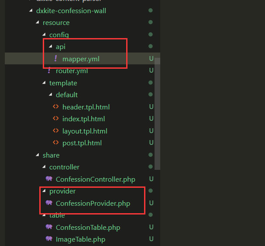The image size is (265, 246).
Task: Click the untracked U badge for mapper.yml
Action: (151, 59)
